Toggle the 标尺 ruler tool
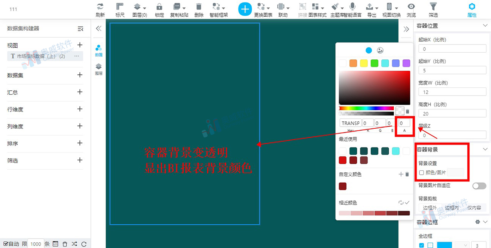The image size is (491, 248). (x=120, y=7)
